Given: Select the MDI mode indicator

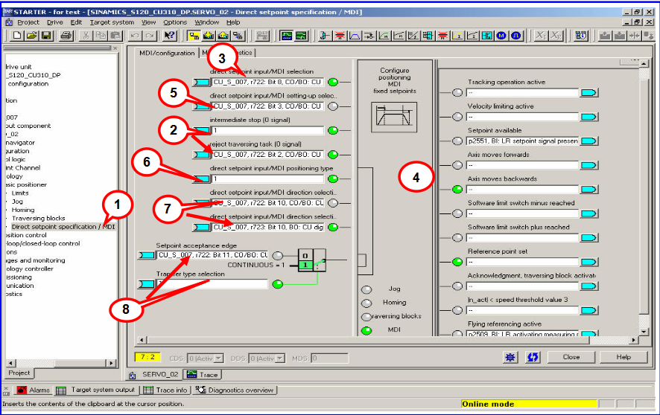Looking at the screenshot, I should (x=367, y=330).
